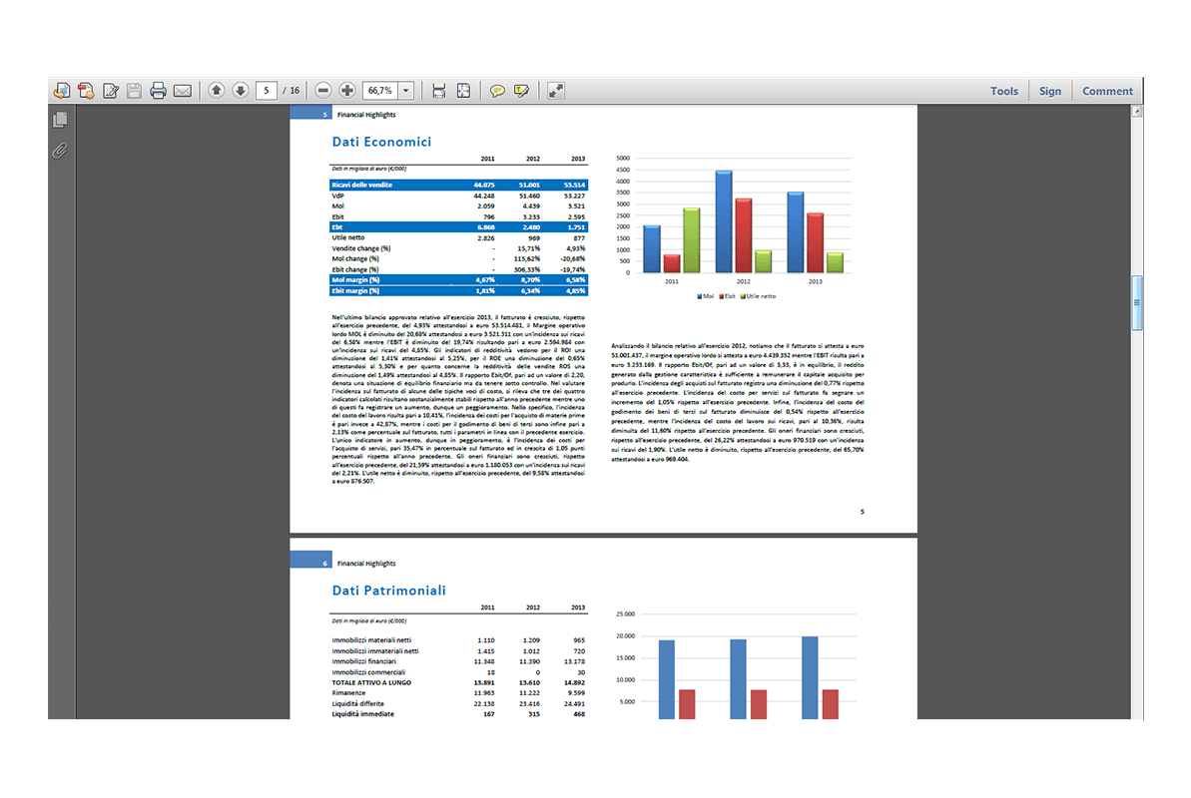Screen dimensions: 1191x798
Task: Print the document with printer icon
Action: (158, 91)
